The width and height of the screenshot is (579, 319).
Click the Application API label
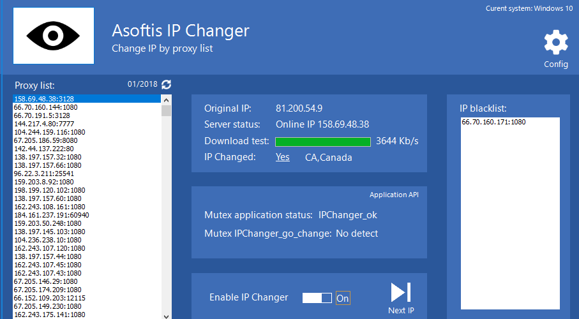click(394, 195)
